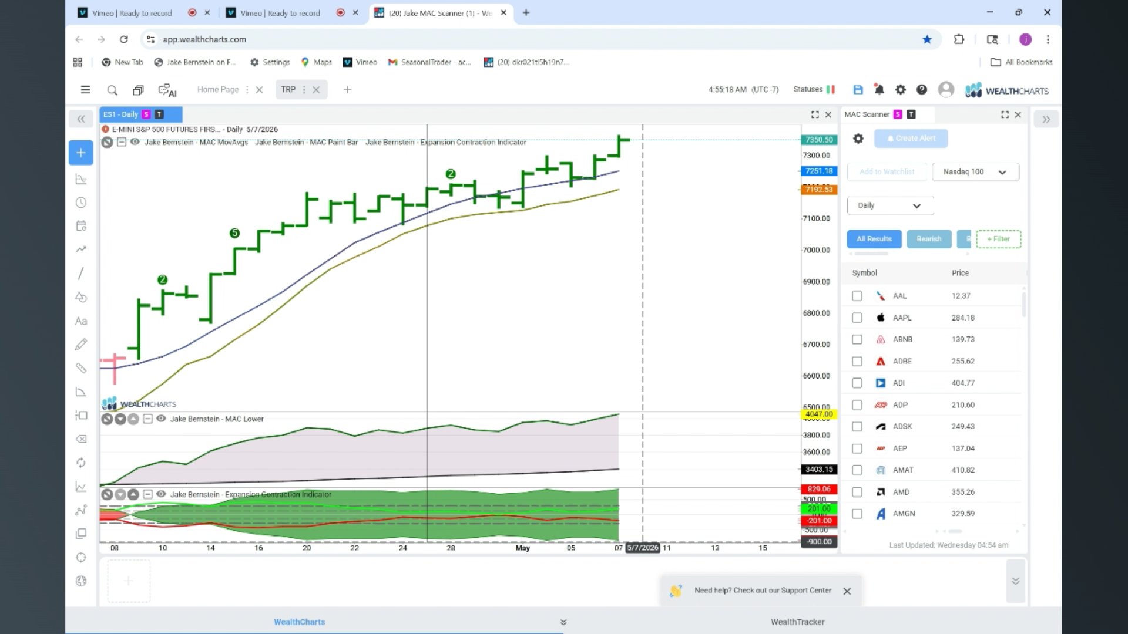Select the trend line drawing tool
The height and width of the screenshot is (634, 1128).
point(81,274)
